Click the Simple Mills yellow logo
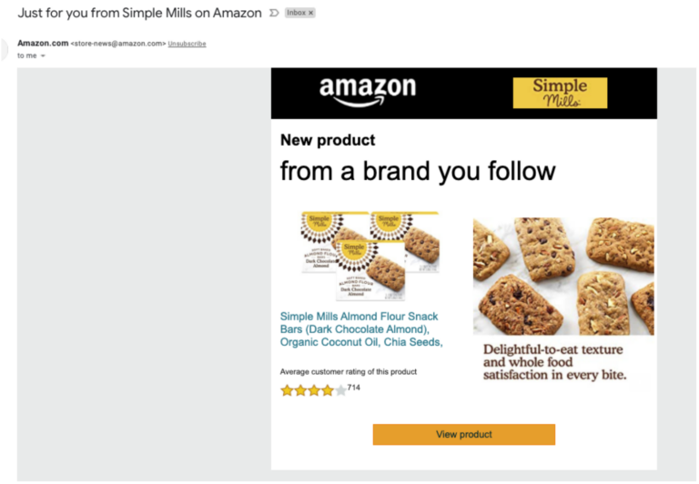699x484 pixels. 560,93
